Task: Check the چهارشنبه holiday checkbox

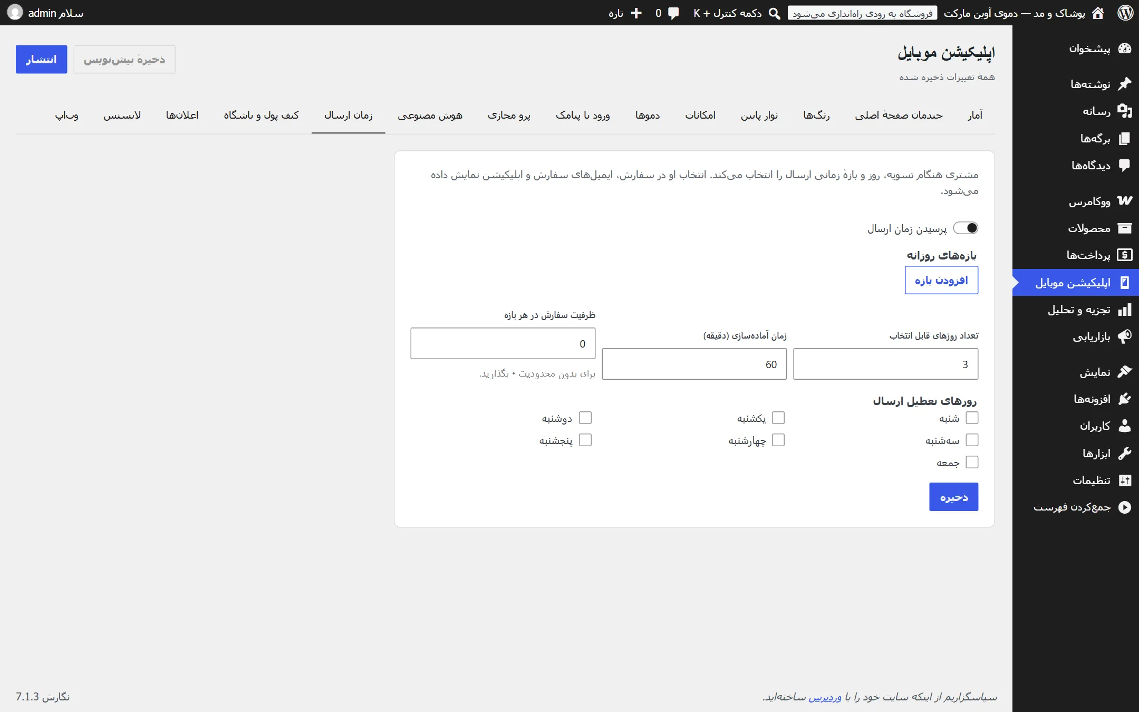Action: pos(778,440)
